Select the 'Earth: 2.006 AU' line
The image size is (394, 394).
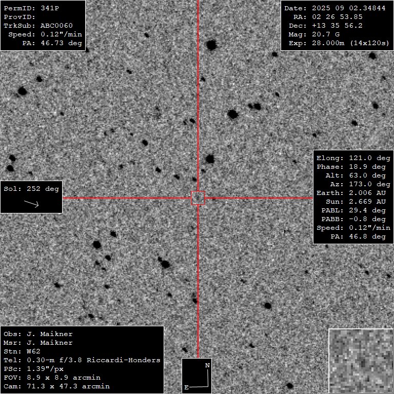tap(351, 193)
